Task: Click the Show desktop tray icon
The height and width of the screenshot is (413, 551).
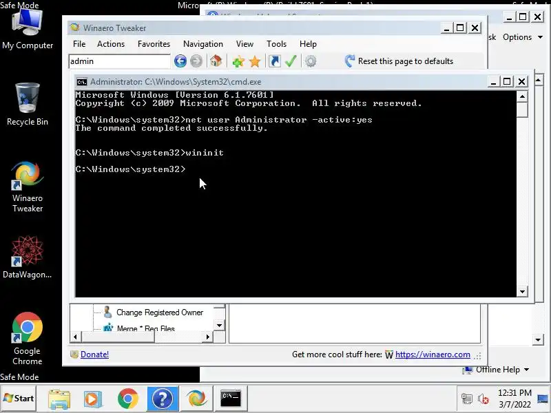Action: point(543,399)
